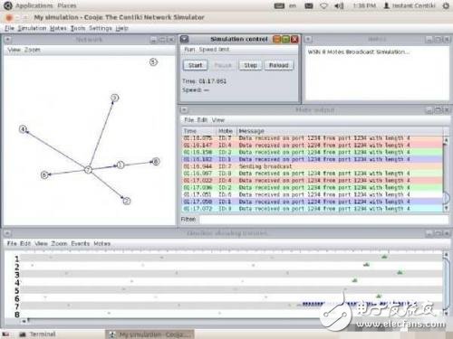Select mote node 8 in network view
Viewport: 453px width, 339px height.
(x=156, y=162)
